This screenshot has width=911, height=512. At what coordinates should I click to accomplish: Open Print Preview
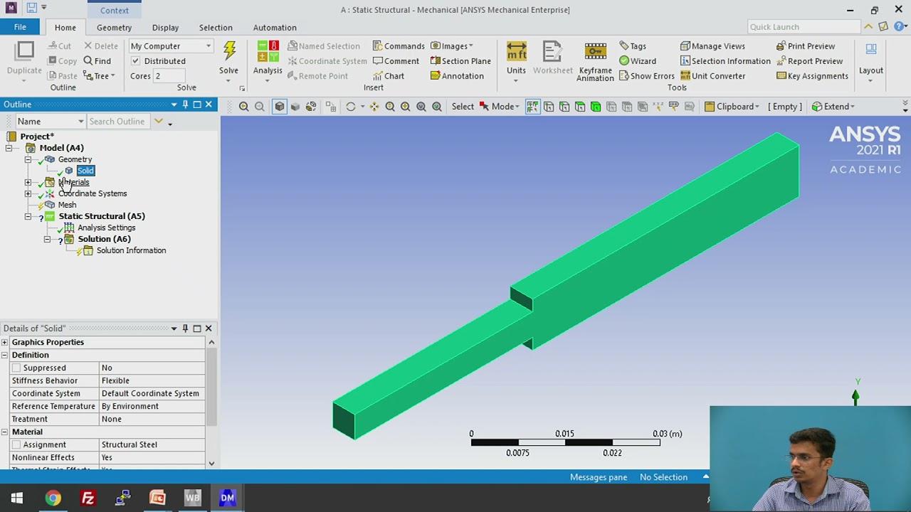pyautogui.click(x=805, y=46)
